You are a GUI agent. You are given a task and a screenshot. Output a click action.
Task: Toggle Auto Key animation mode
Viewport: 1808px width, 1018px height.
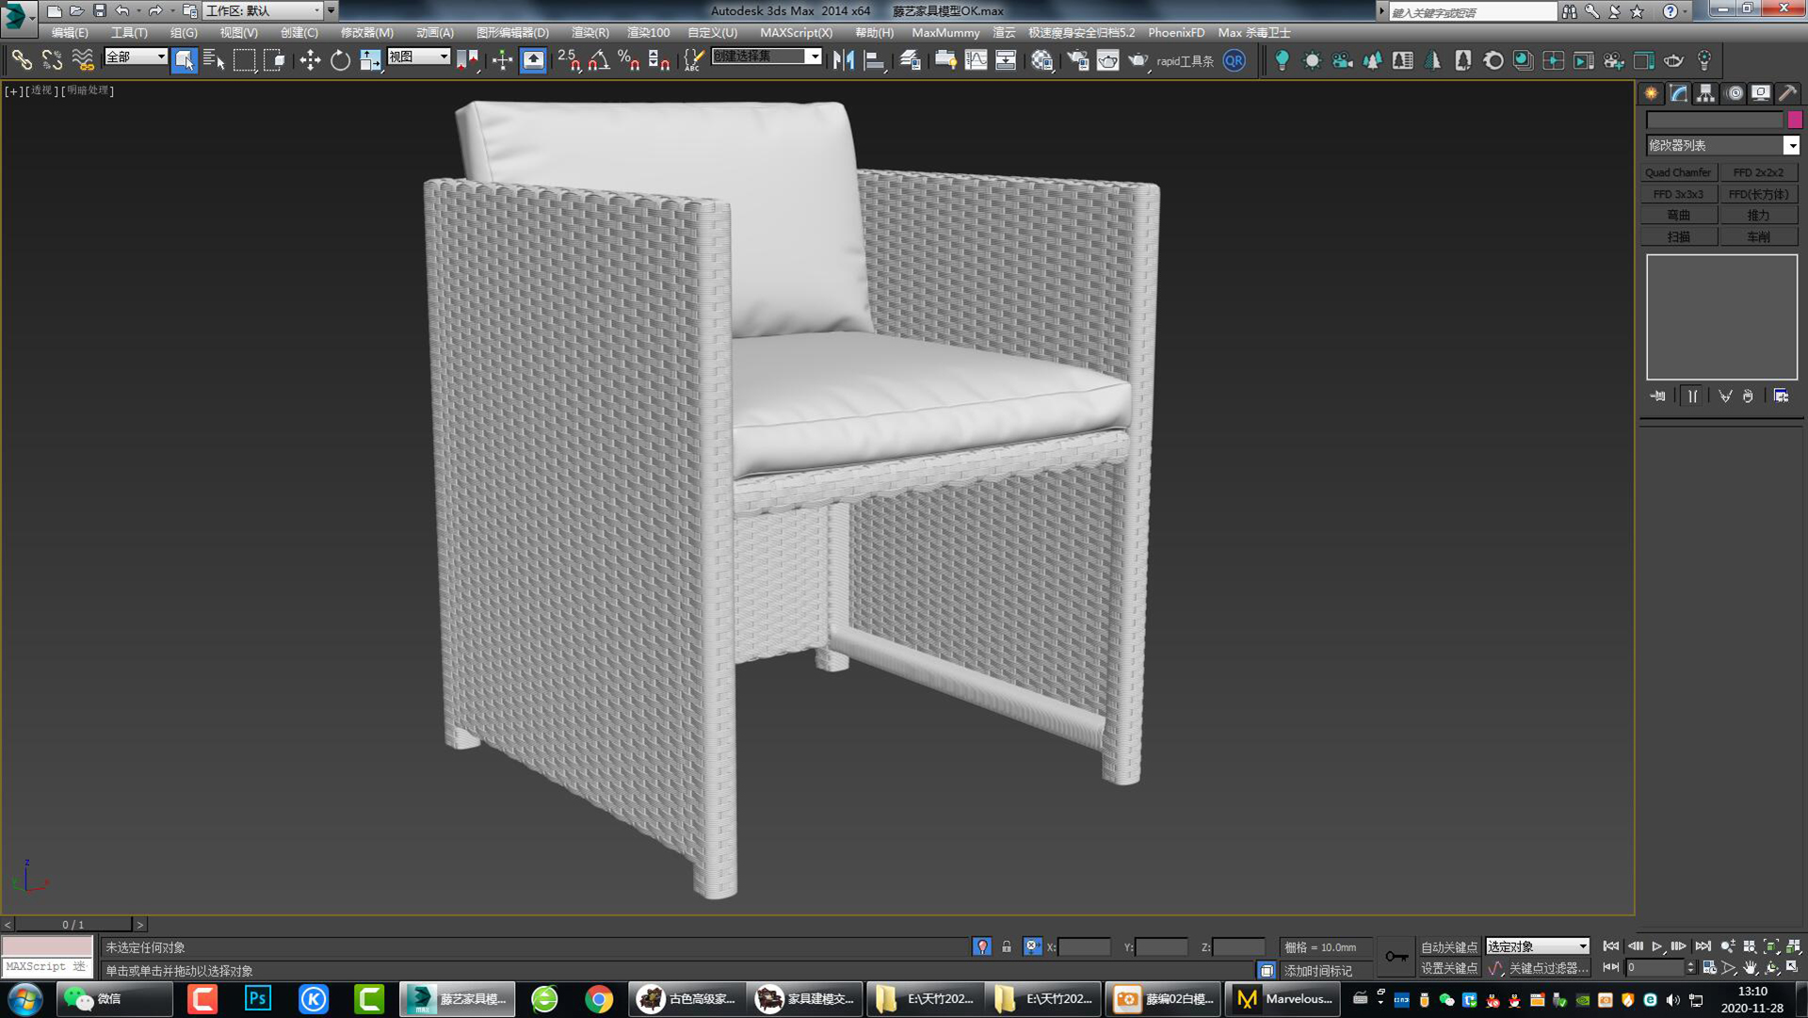point(1450,946)
